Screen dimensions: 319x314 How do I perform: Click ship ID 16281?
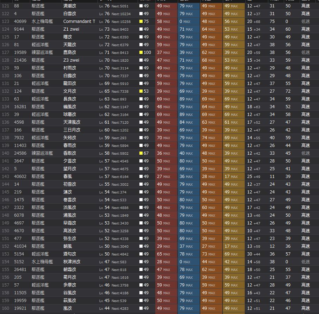pyautogui.click(x=20, y=107)
